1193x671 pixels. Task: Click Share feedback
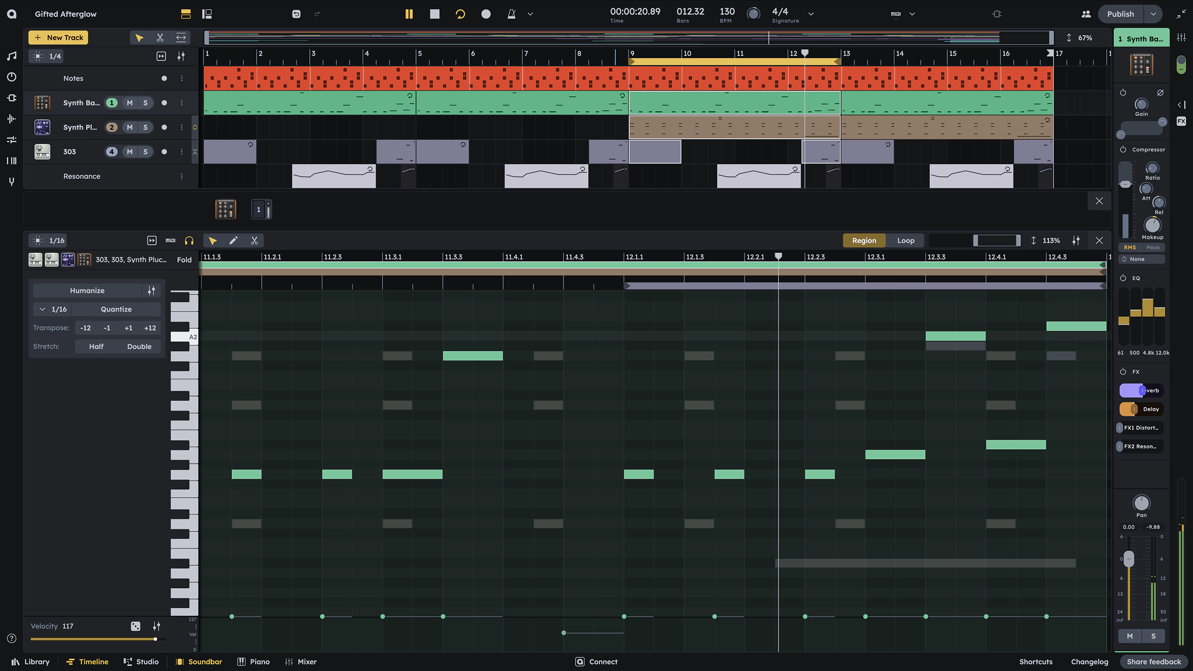(1153, 662)
